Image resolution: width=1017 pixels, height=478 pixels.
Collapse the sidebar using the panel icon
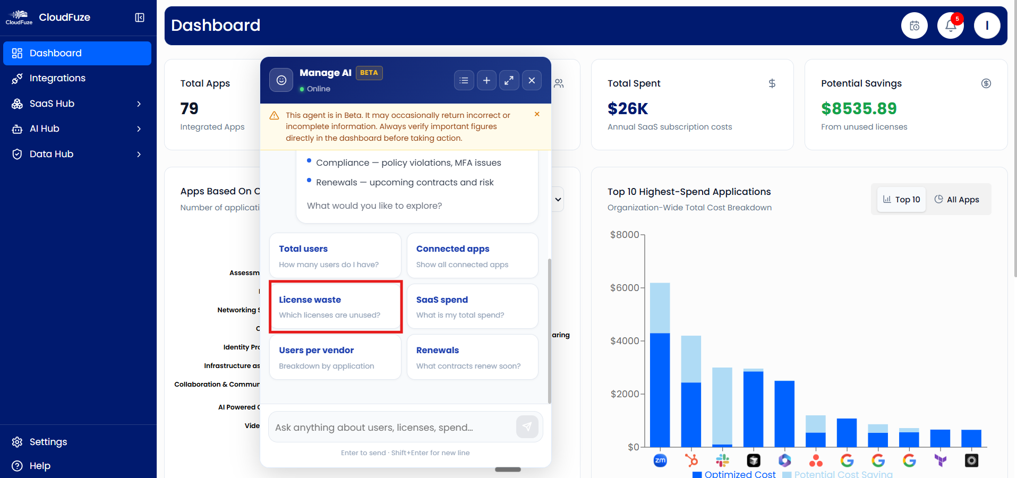(x=139, y=17)
